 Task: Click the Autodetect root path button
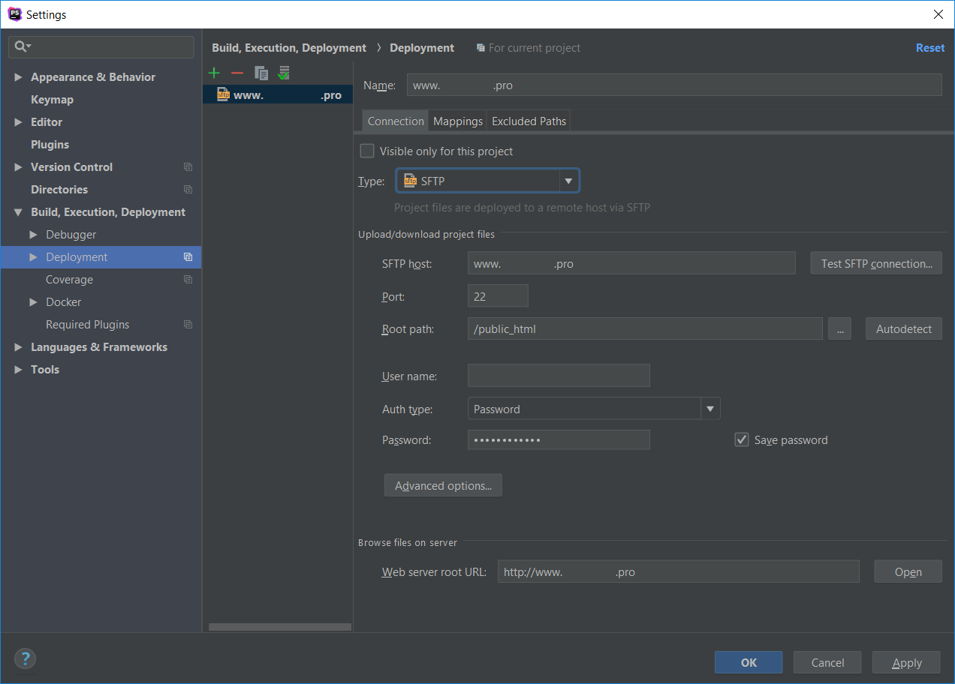904,328
